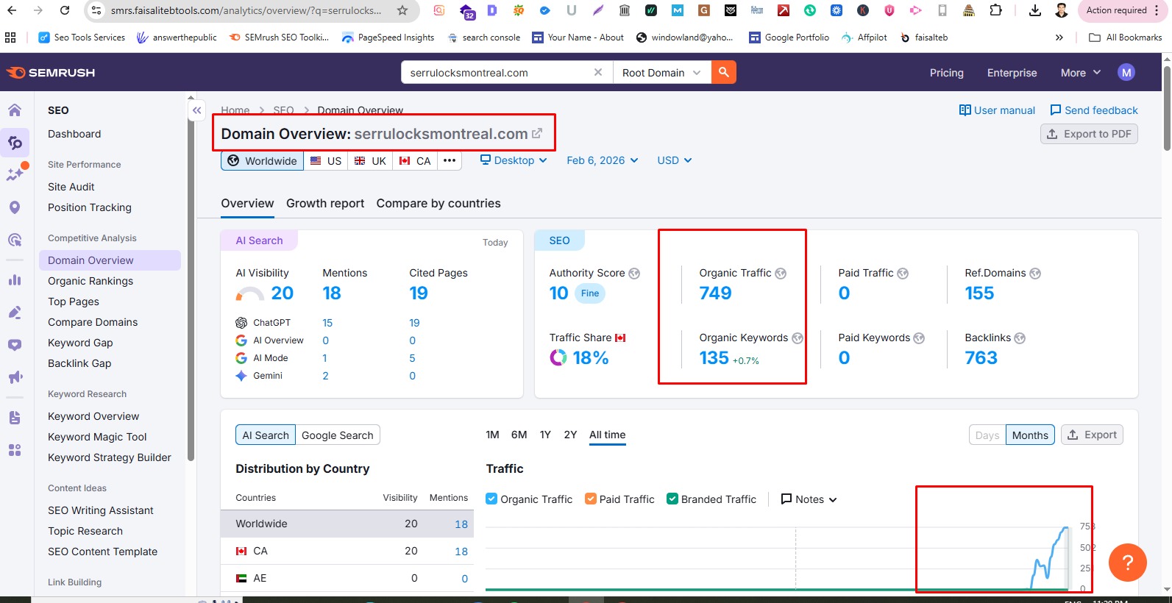Viewport: 1172px width, 603px height.
Task: Select the Worldwide database button
Action: [x=262, y=161]
